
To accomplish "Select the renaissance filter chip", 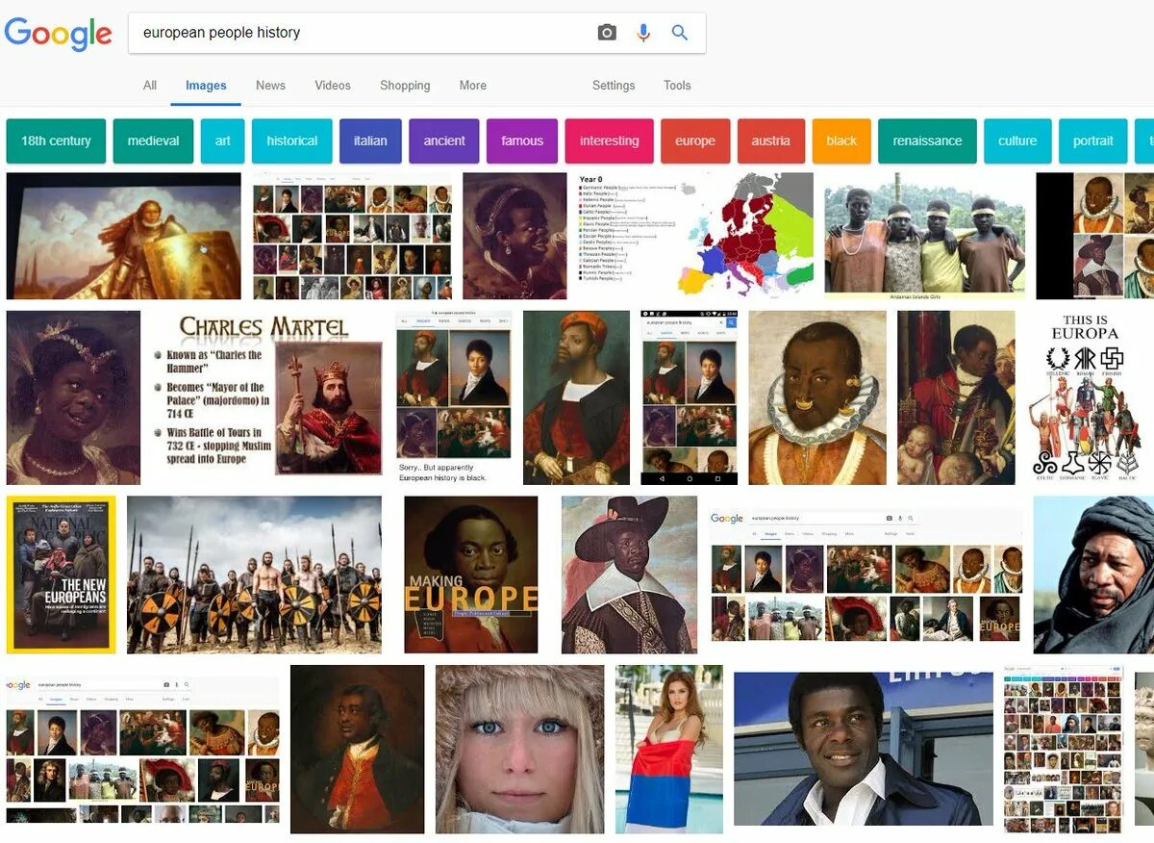I will click(927, 140).
